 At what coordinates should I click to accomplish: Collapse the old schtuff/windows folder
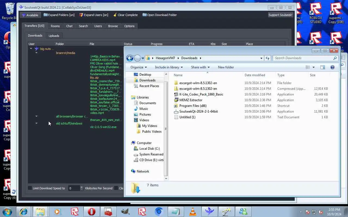pos(36,123)
